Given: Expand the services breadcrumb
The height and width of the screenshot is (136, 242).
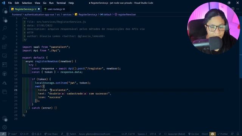Looking at the screenshot, I should click(x=67, y=14).
